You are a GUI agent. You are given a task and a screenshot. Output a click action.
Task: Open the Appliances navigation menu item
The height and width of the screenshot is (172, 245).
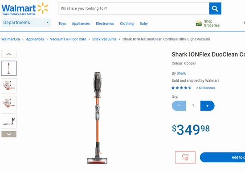tap(81, 24)
